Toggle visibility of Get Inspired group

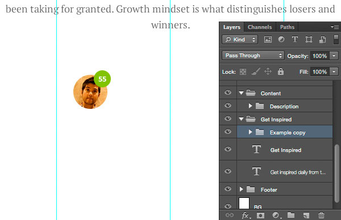[228, 119]
